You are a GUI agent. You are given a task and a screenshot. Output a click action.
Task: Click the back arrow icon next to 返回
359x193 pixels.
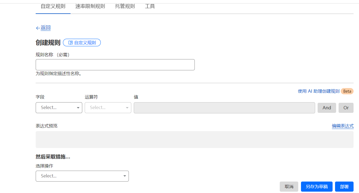point(38,28)
